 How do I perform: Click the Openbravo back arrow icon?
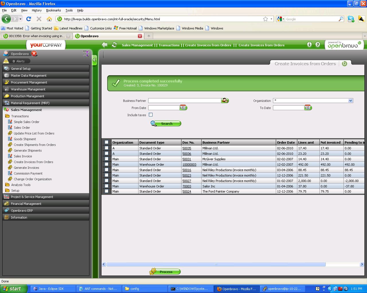[105, 45]
